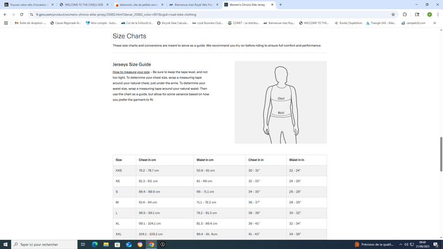Go back to the previous page
443x249 pixels.
[5, 14]
